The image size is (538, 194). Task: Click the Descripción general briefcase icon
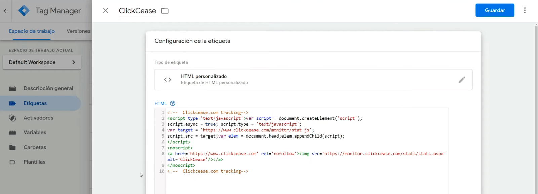pyautogui.click(x=12, y=88)
